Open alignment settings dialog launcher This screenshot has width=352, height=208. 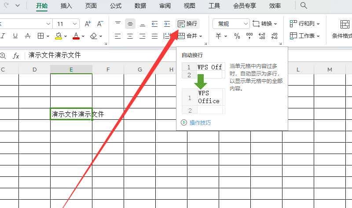click(205, 43)
